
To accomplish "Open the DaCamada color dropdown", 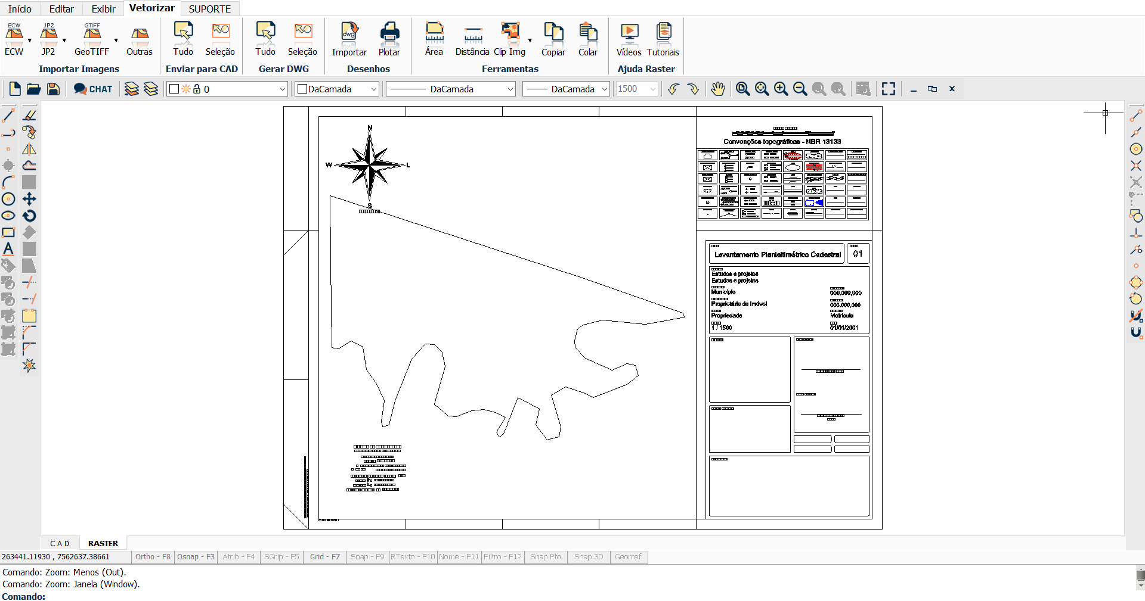I will (x=374, y=89).
